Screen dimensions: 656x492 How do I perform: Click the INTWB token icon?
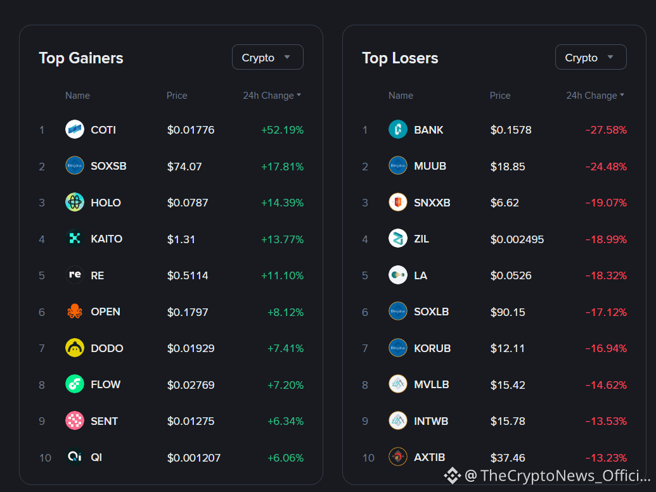coord(398,420)
